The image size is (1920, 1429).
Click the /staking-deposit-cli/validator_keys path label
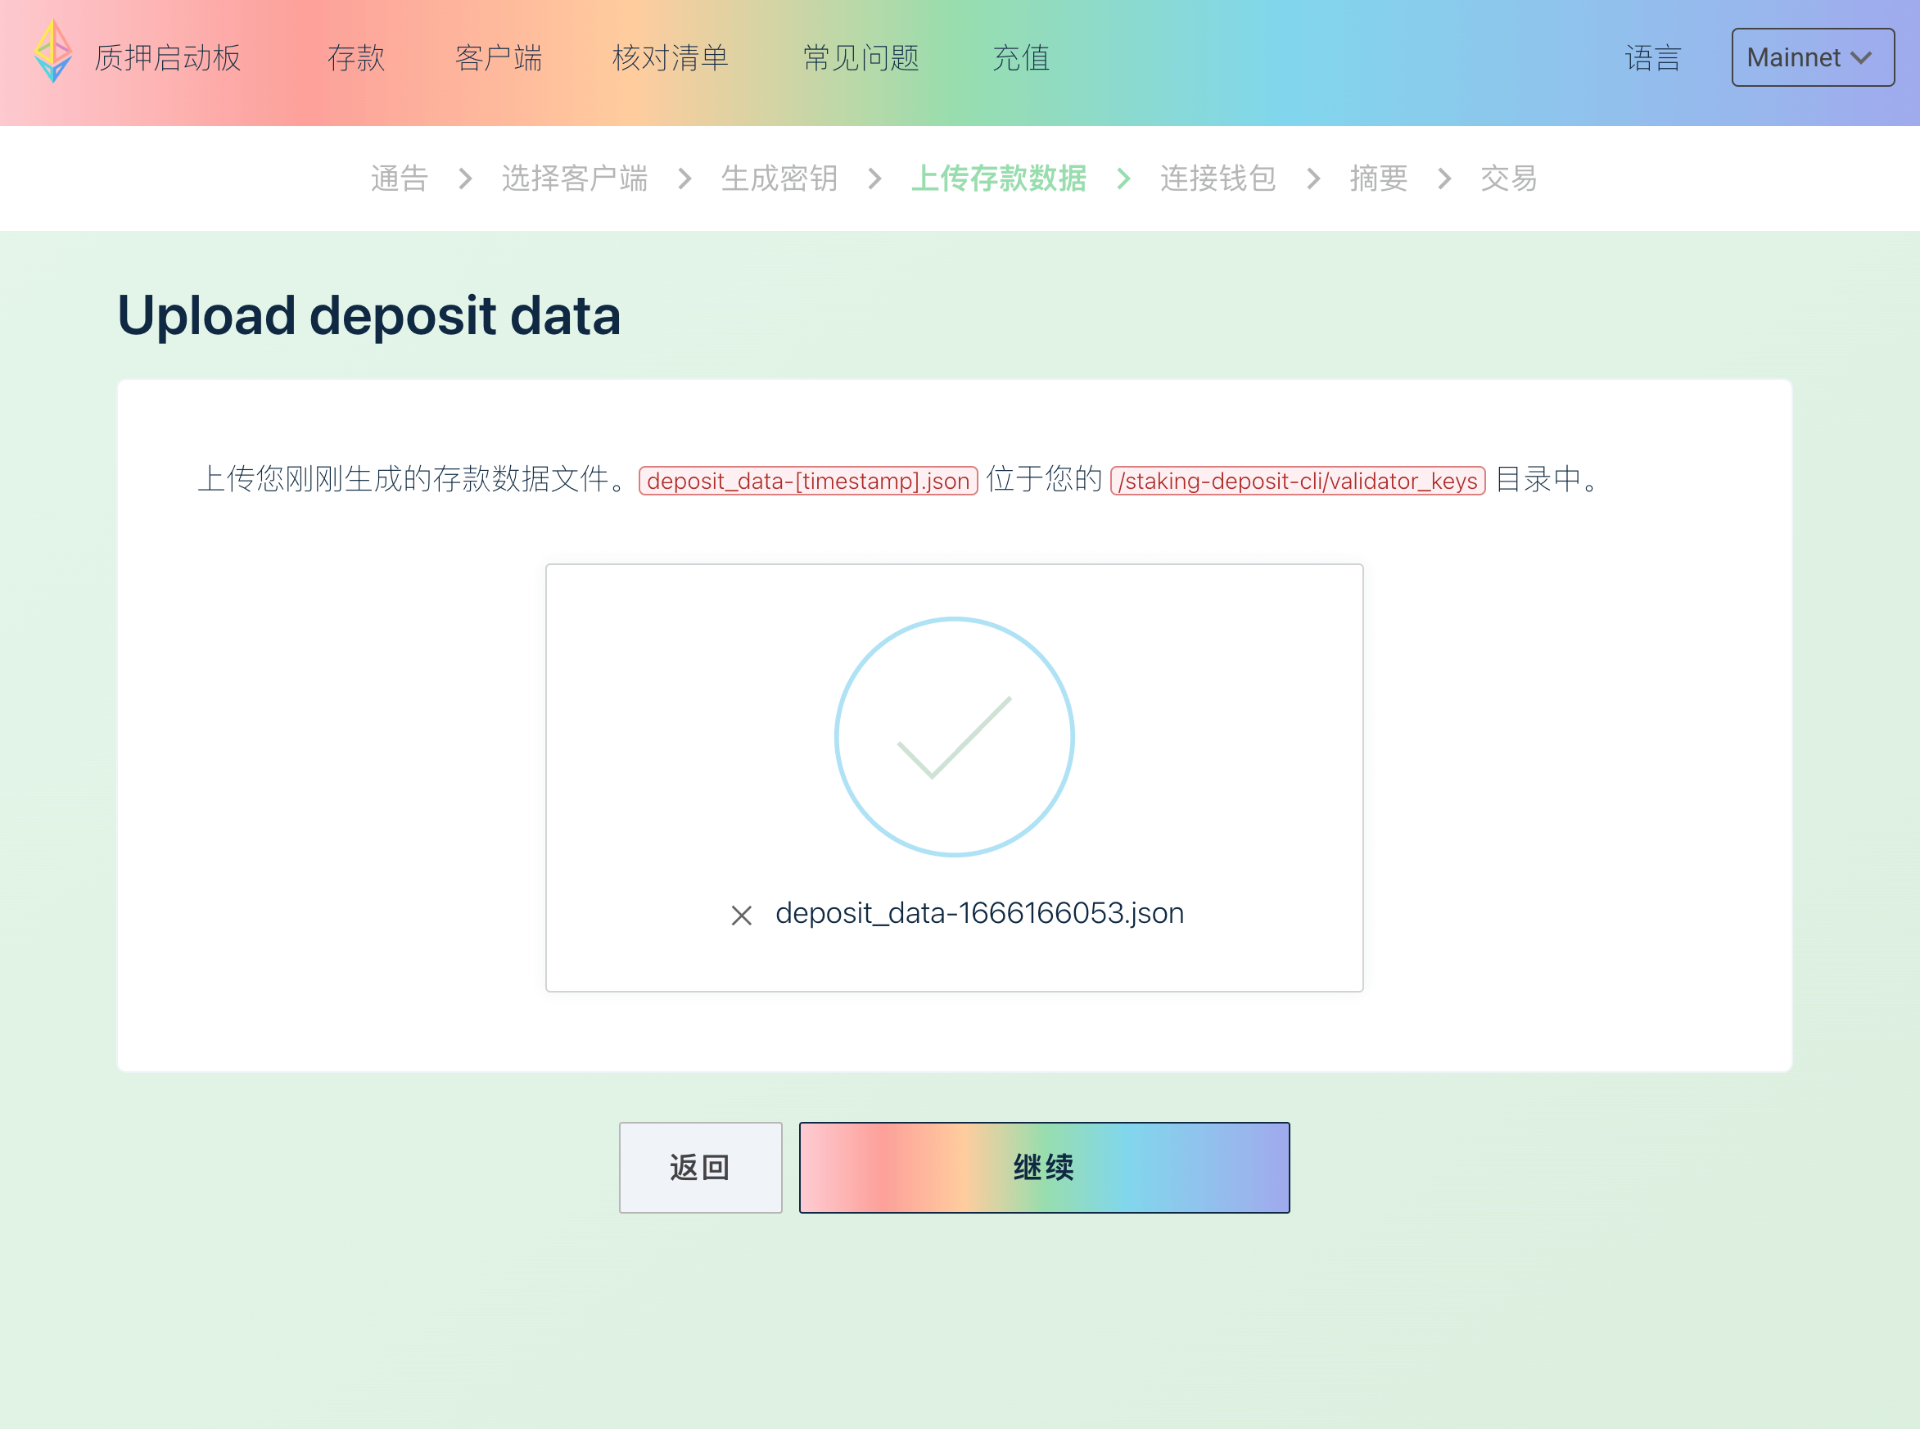(x=1297, y=480)
